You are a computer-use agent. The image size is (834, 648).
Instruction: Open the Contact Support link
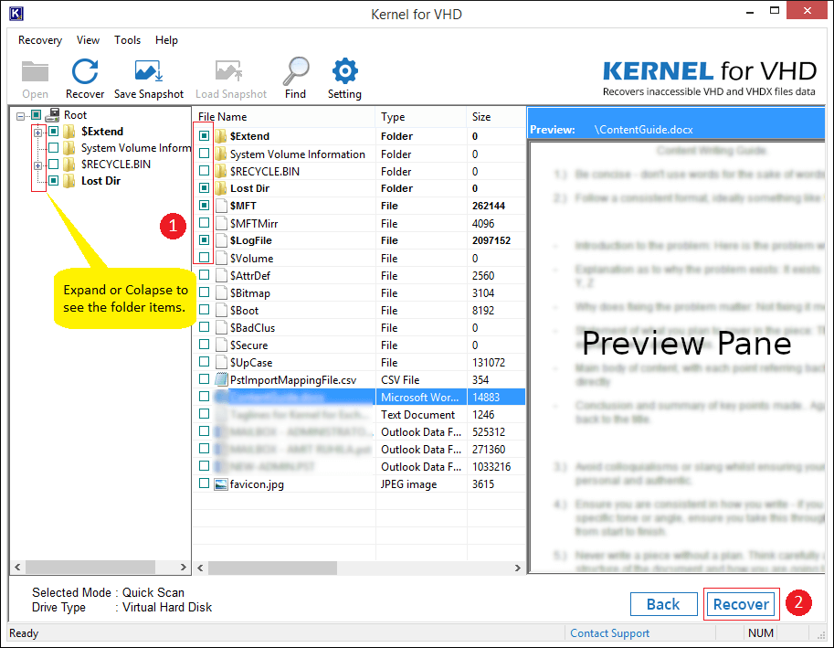tap(609, 633)
